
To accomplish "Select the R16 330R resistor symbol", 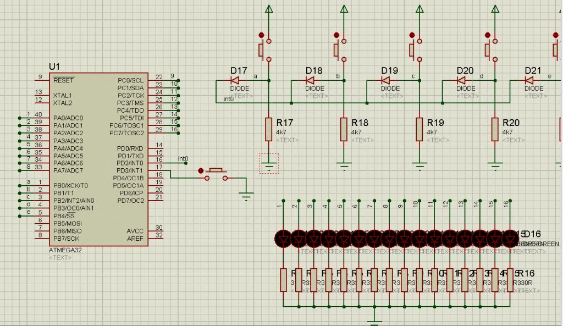I will pos(510,280).
